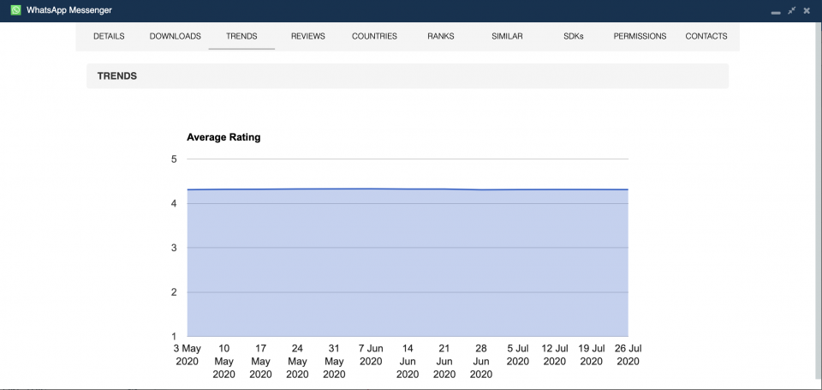Open the SDKs tab

[574, 36]
